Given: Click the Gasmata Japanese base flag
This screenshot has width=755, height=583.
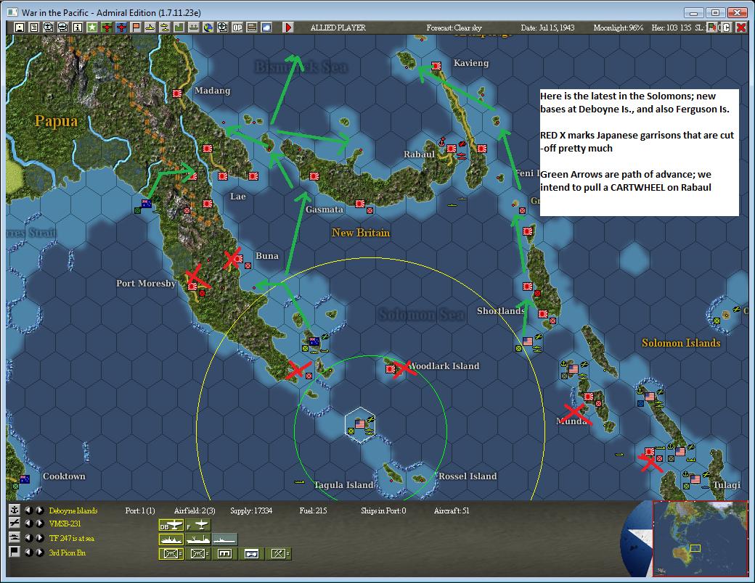Looking at the screenshot, I should click(359, 204).
